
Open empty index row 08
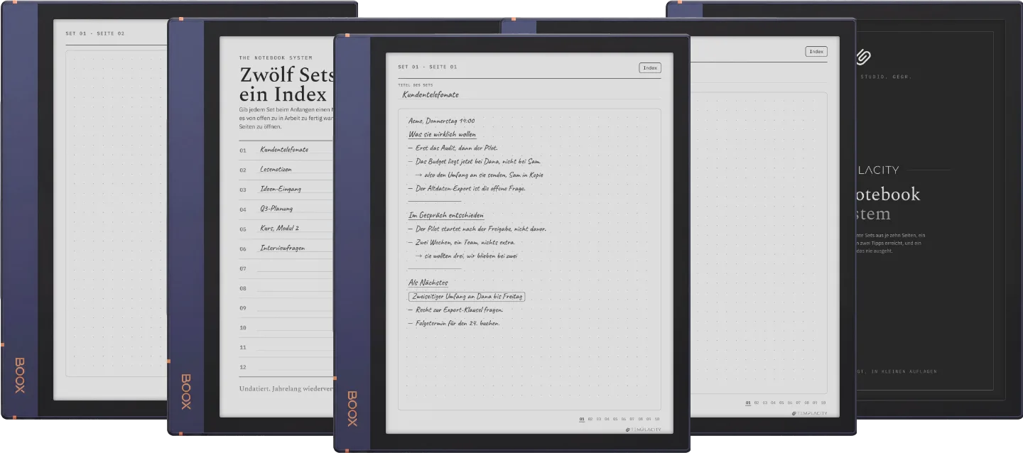click(286, 288)
